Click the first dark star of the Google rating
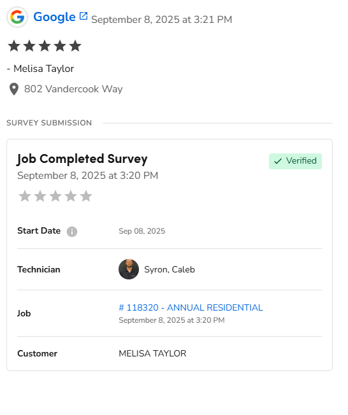 click(x=14, y=46)
